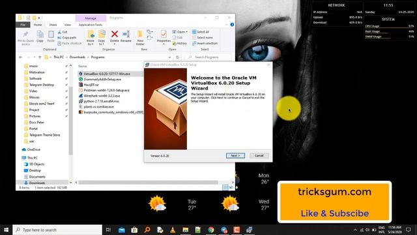Click the Windows Start button
The width and height of the screenshot is (417, 235).
6,230
